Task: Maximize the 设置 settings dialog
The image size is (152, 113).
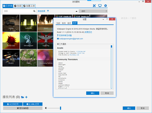Action: [x=107, y=19]
